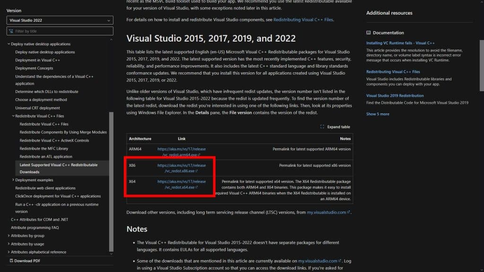Open C++ Attributes for COM and .NET
Image resolution: width=484 pixels, height=272 pixels.
pos(40,220)
